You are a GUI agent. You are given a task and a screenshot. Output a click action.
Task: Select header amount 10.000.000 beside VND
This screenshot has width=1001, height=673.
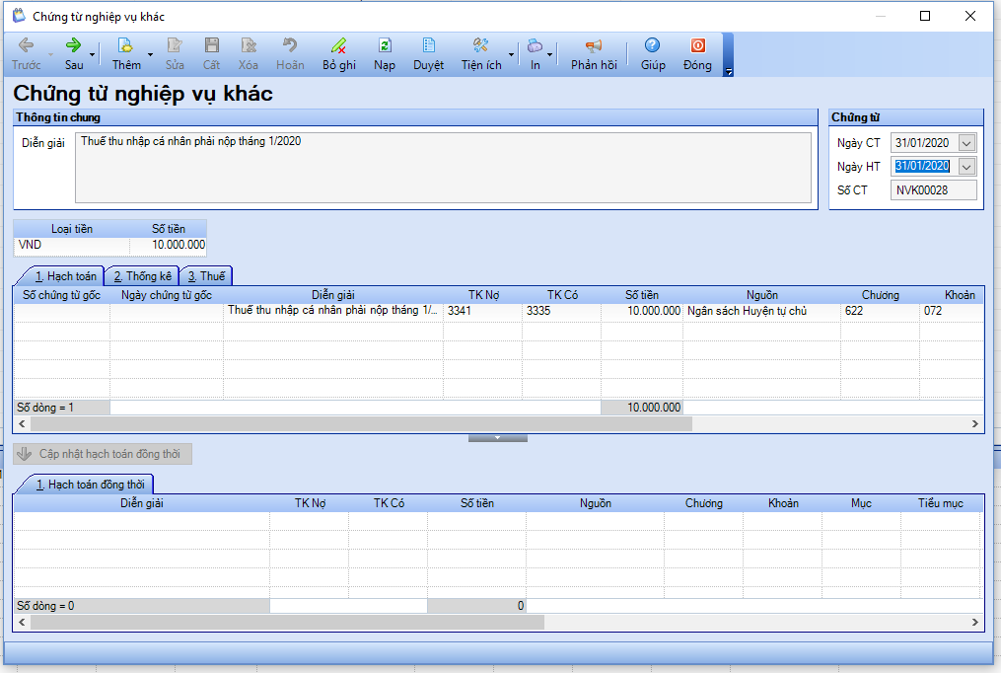[168, 245]
